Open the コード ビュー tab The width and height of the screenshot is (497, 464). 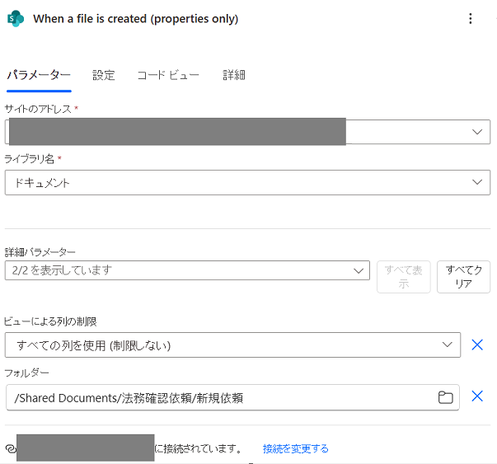click(x=168, y=76)
